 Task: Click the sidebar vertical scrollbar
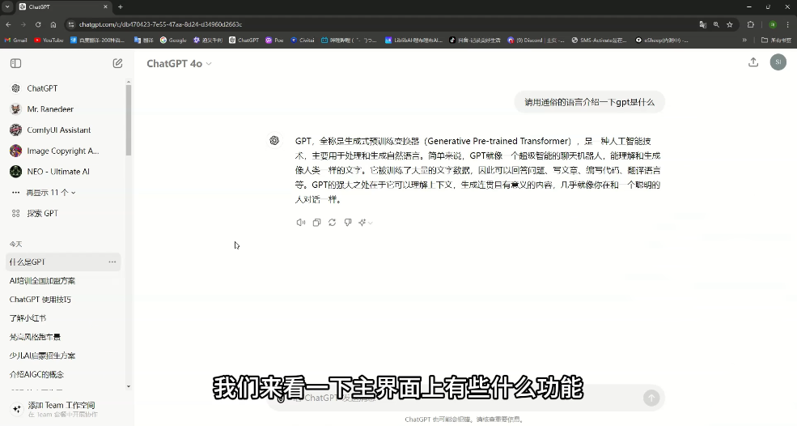[x=128, y=121]
